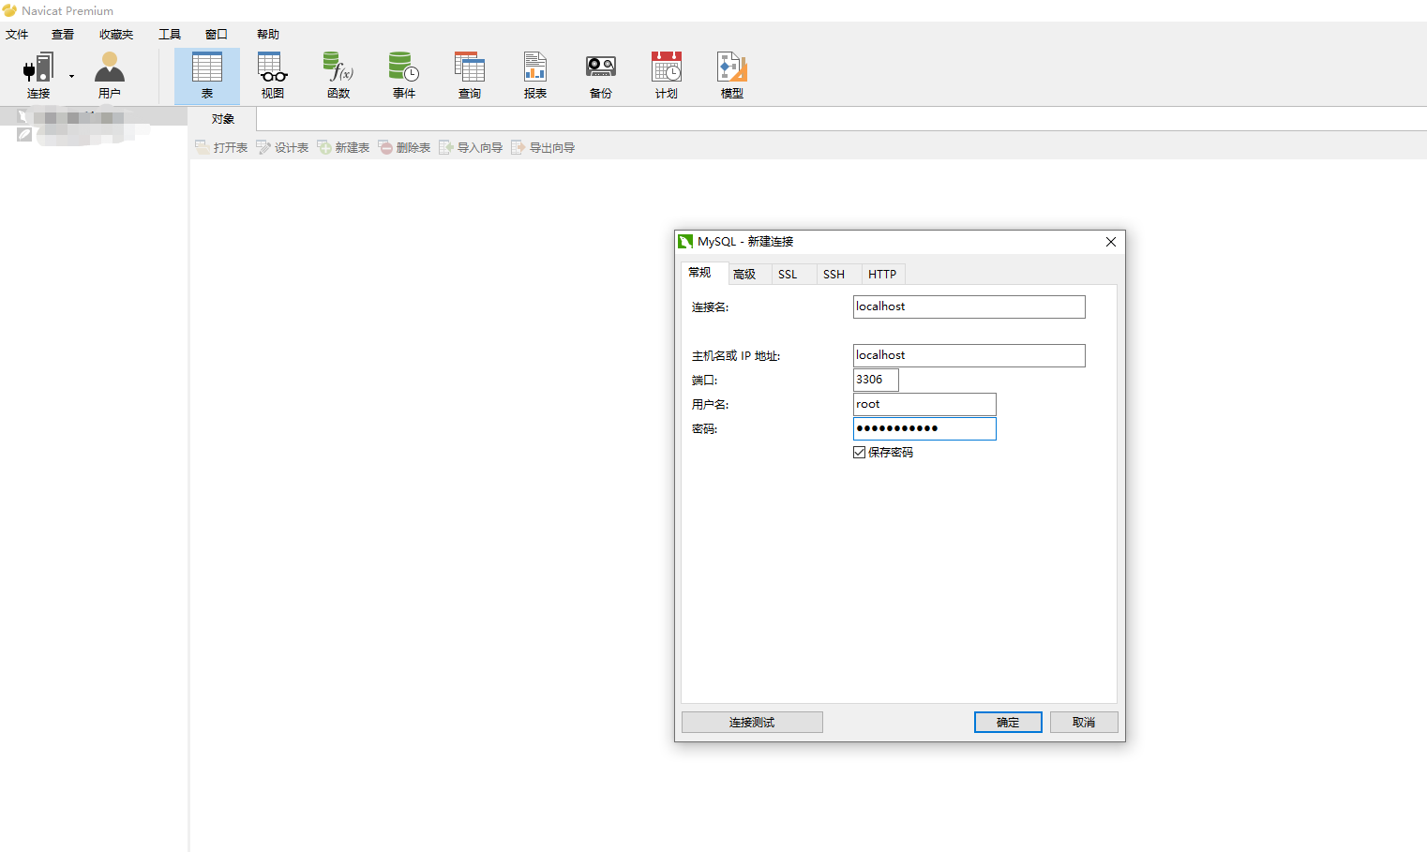Toggle the 保存密码 checkbox
1427x852 pixels.
[x=860, y=453]
